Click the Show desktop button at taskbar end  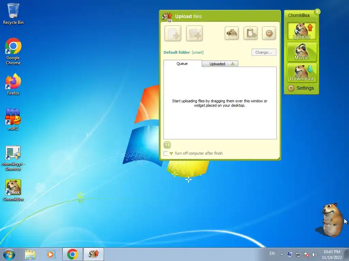(347, 254)
